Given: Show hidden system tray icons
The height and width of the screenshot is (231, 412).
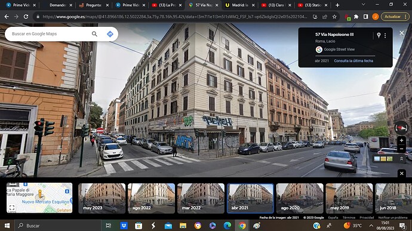Looking at the screenshot, I should pos(371,226).
